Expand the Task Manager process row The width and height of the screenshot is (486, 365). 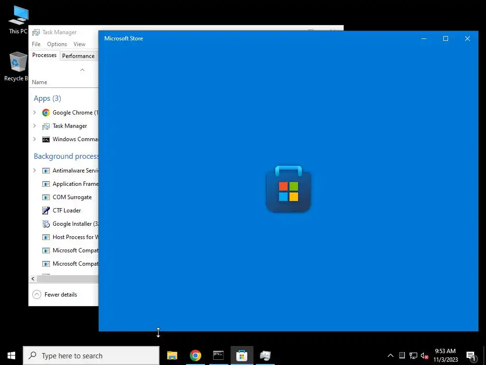coord(35,125)
